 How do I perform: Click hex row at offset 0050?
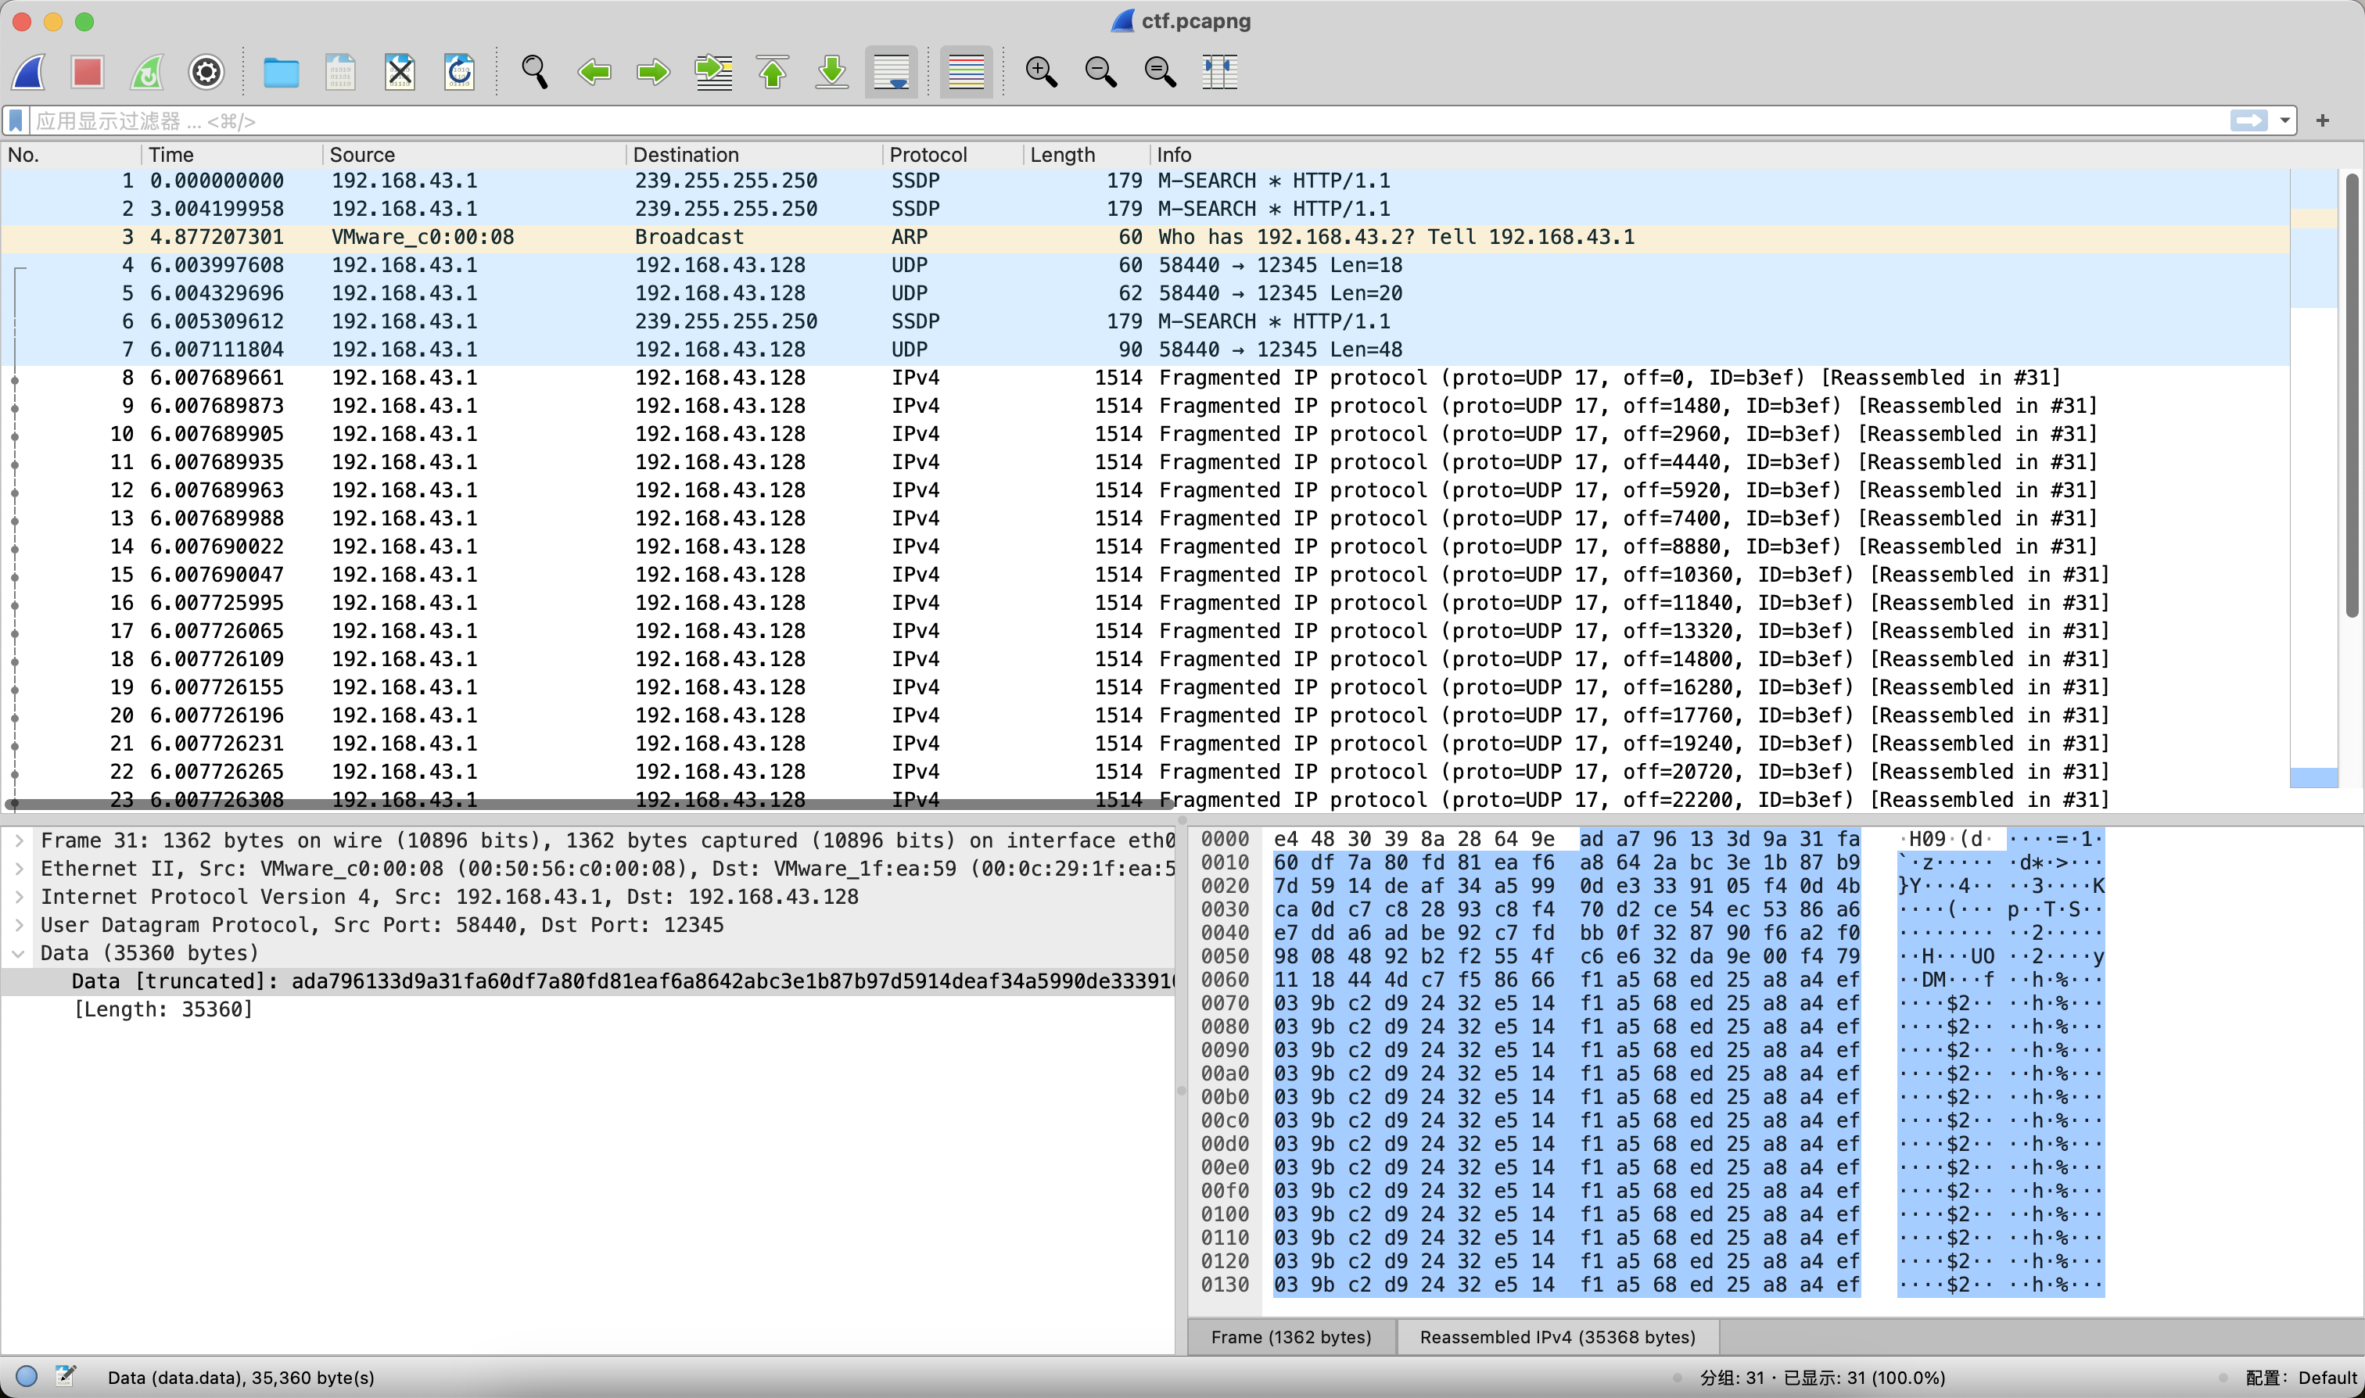tap(1653, 956)
